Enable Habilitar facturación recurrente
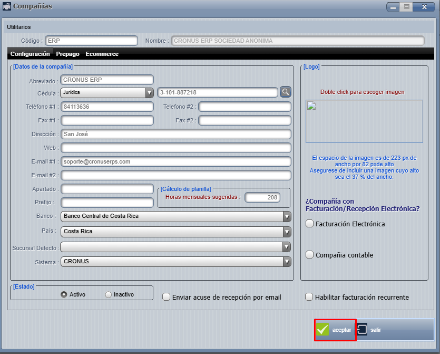Viewport: 440px width, 354px height. tap(309, 297)
